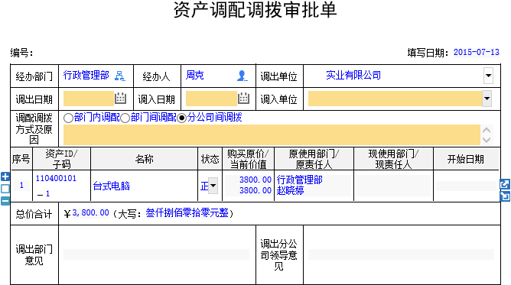Click the 赵晓婷 responsible person text

[x=291, y=190]
